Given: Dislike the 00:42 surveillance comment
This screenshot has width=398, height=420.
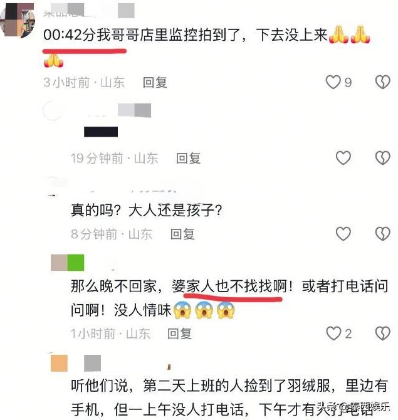Looking at the screenshot, I should [x=382, y=82].
